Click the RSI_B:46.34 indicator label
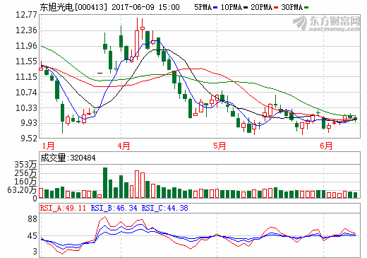 pos(114,208)
